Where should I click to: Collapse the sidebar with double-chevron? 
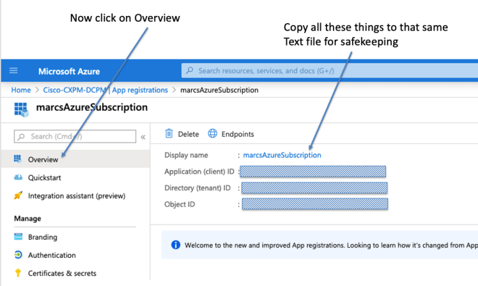click(x=143, y=137)
